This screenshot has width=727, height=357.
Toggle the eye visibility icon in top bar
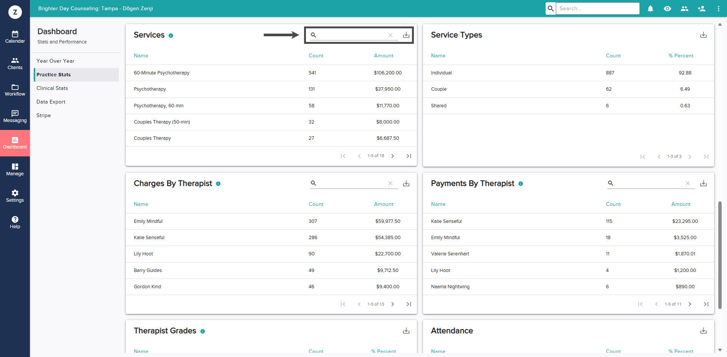click(x=667, y=8)
